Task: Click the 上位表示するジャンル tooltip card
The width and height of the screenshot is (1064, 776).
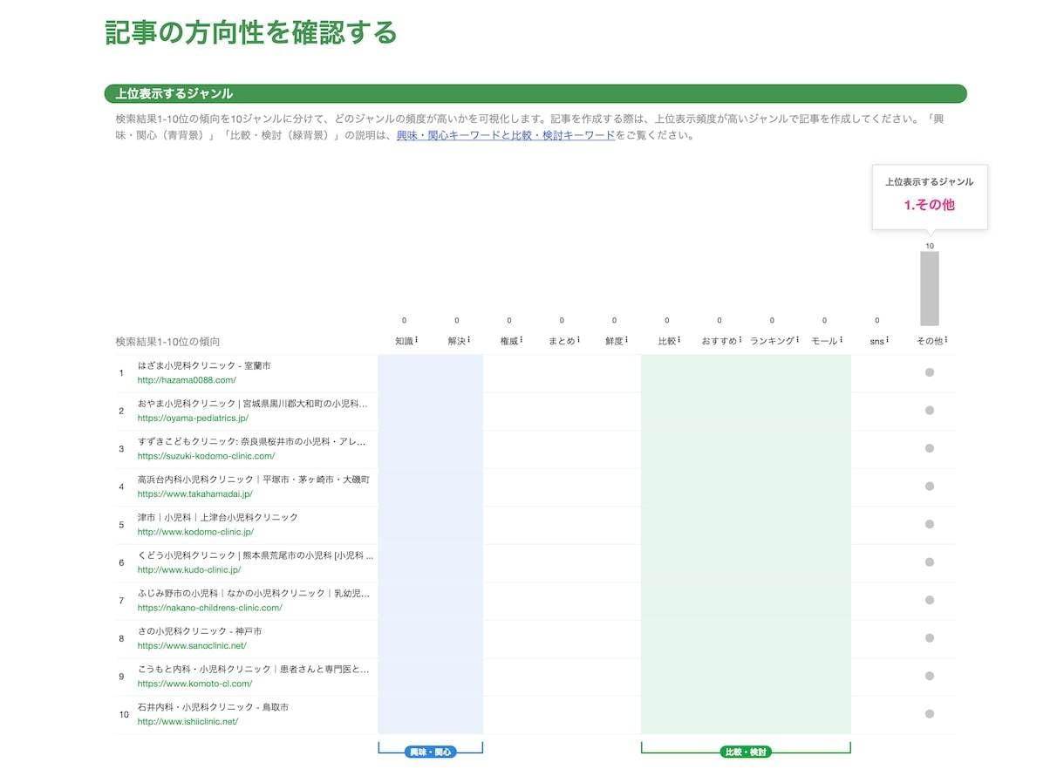Action: pos(930,197)
